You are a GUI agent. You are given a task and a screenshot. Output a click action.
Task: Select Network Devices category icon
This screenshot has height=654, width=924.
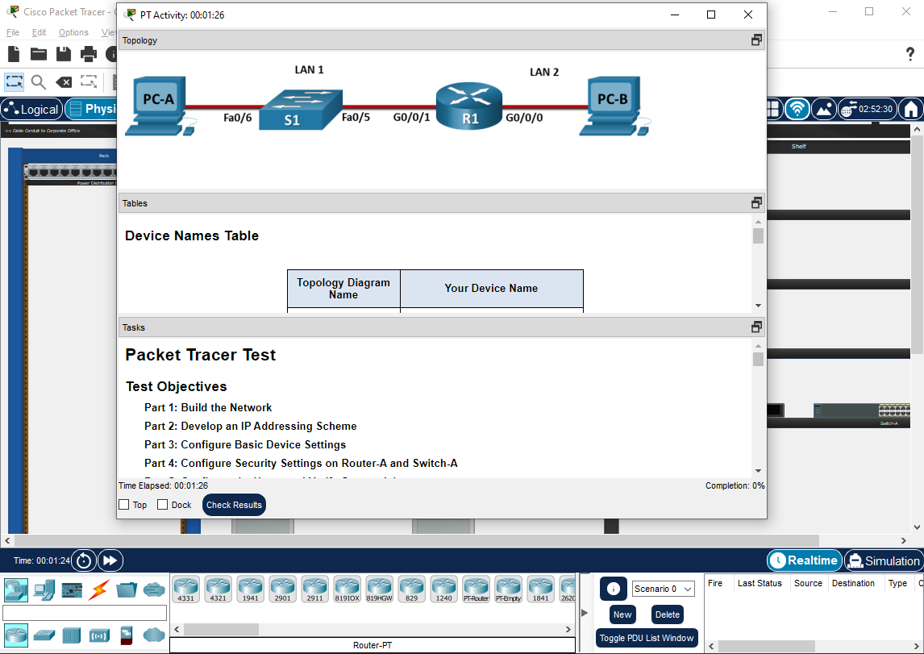tap(16, 589)
